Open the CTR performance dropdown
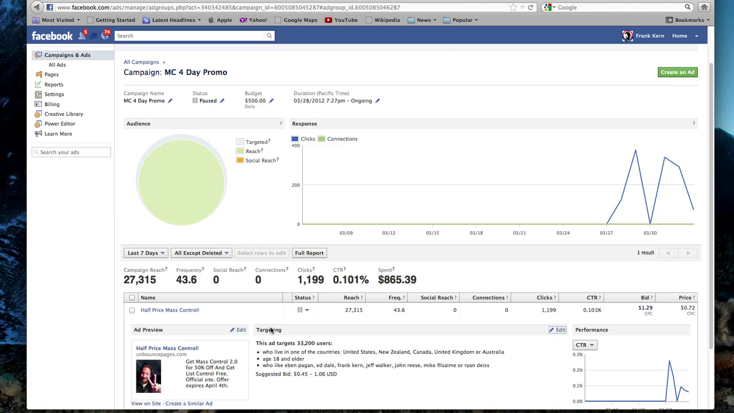 (x=585, y=345)
